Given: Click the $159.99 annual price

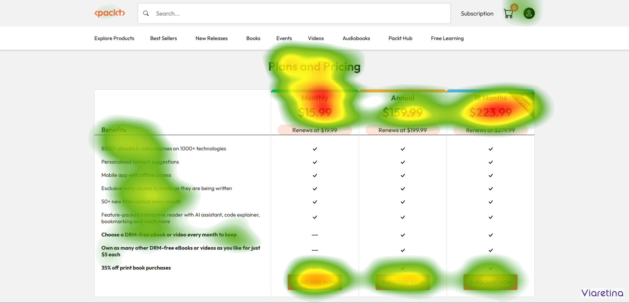Looking at the screenshot, I should click(403, 112).
